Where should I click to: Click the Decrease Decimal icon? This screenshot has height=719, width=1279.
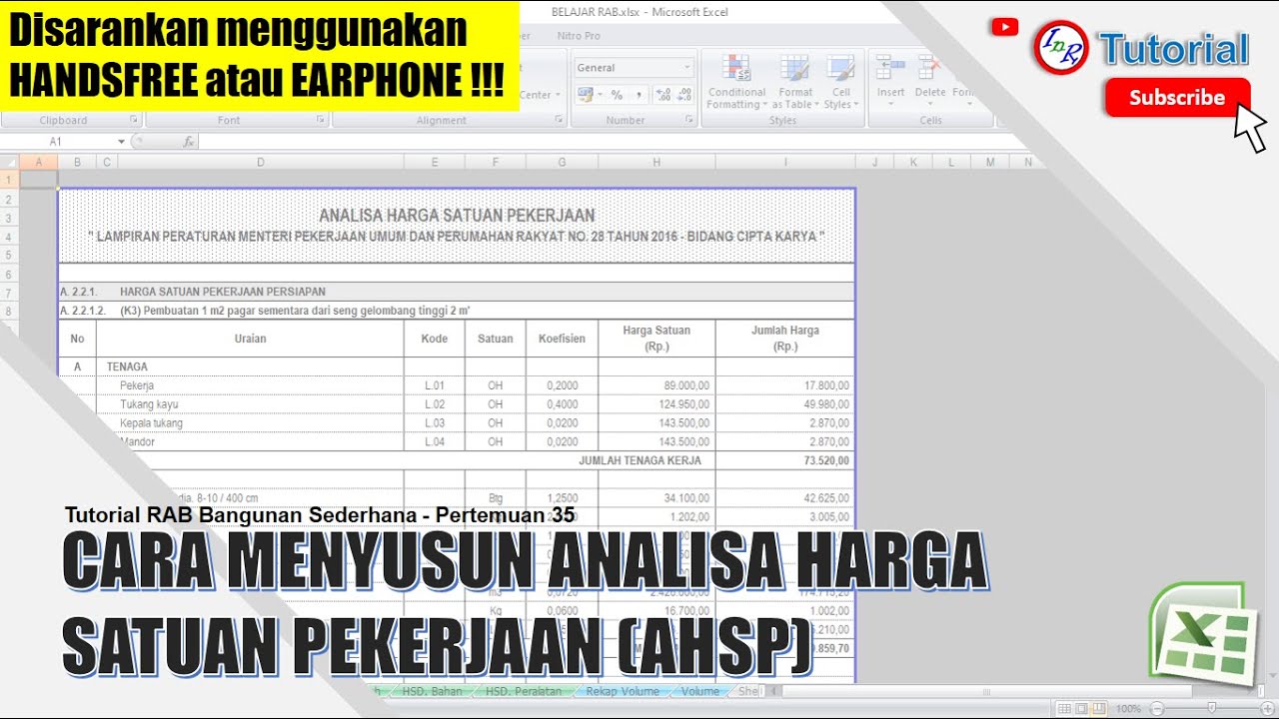(x=684, y=95)
